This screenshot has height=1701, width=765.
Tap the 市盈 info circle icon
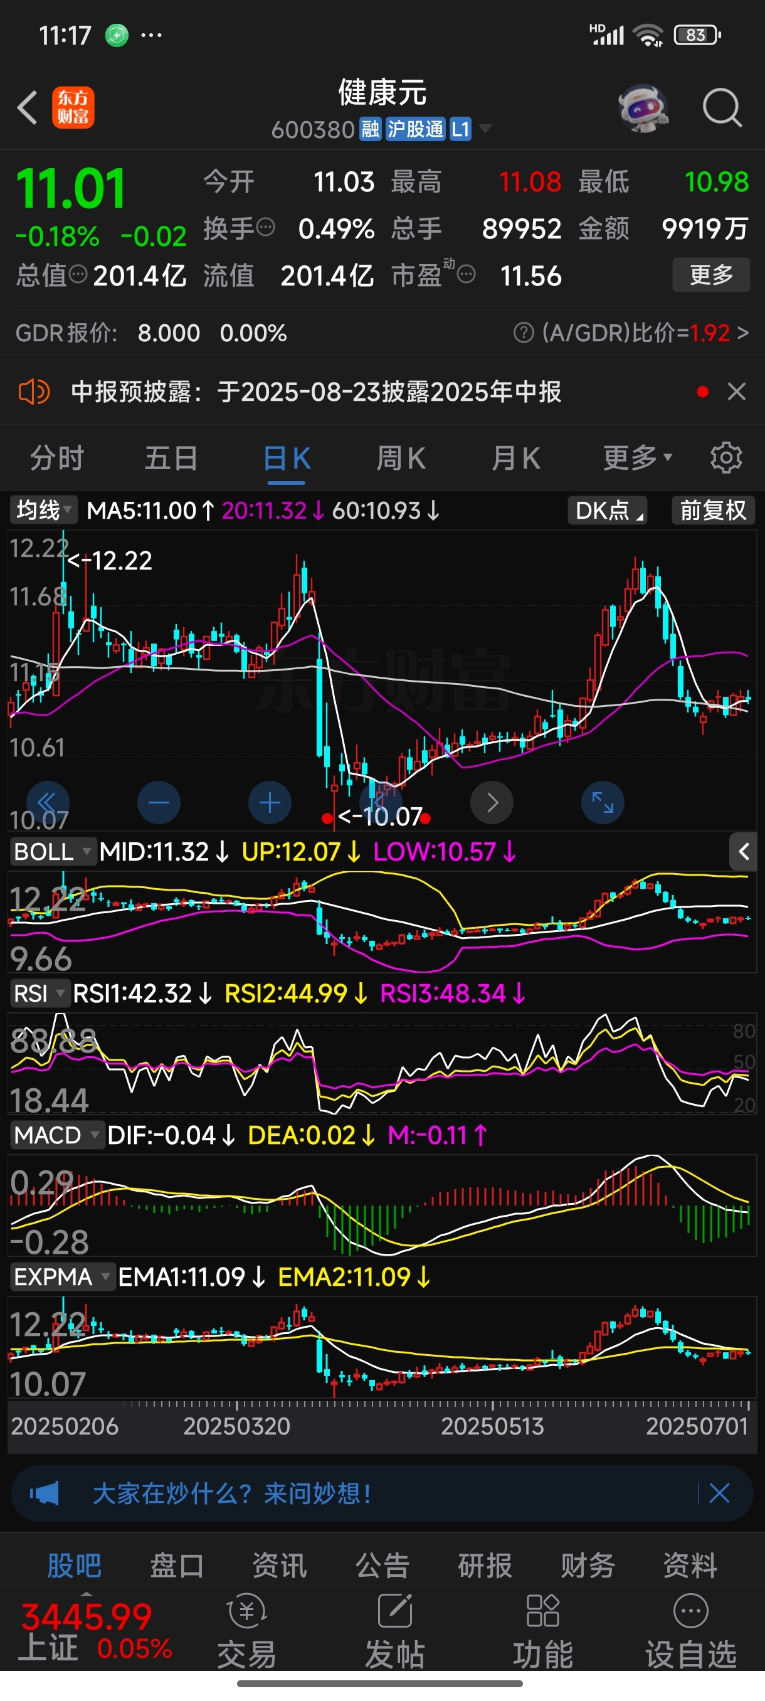click(x=466, y=274)
